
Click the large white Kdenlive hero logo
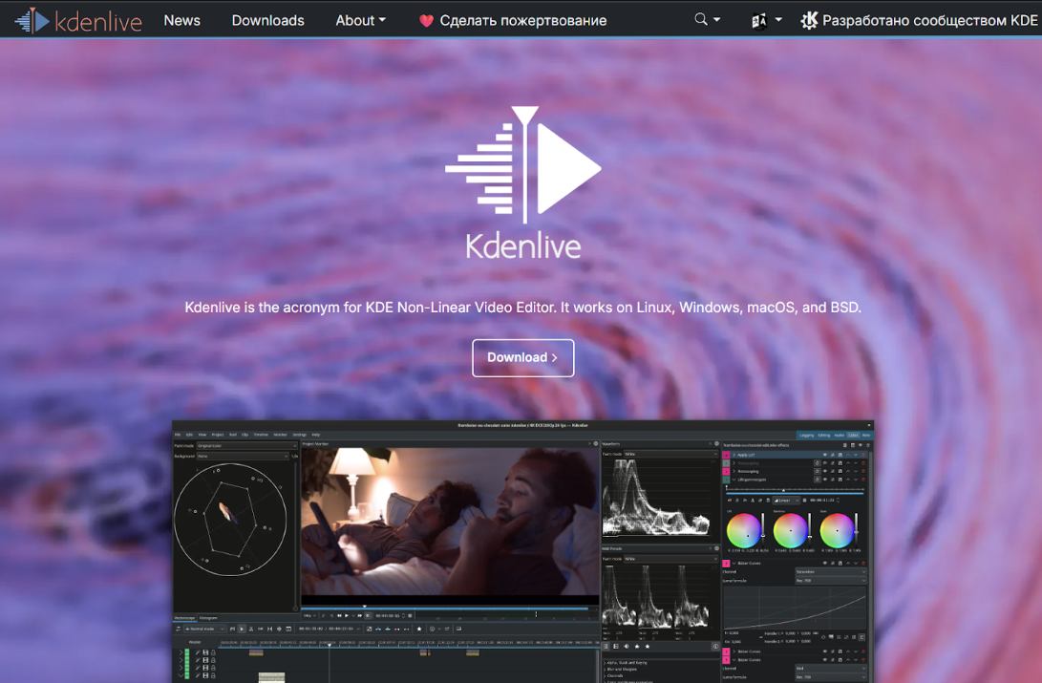point(523,182)
